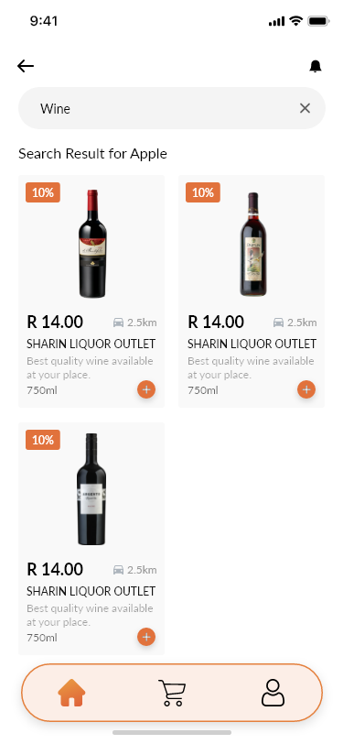Tap the 10% discount badge on first product
This screenshot has width=343, height=744.
[x=43, y=192]
